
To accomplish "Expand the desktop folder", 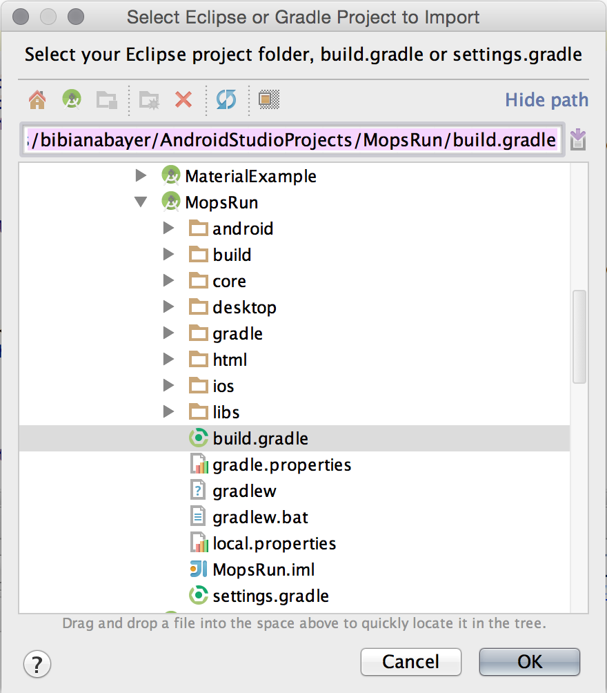I will 168,306.
